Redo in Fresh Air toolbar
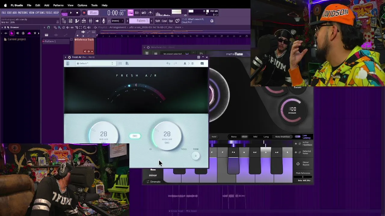Viewport: 385px width, 216px height. (175, 63)
